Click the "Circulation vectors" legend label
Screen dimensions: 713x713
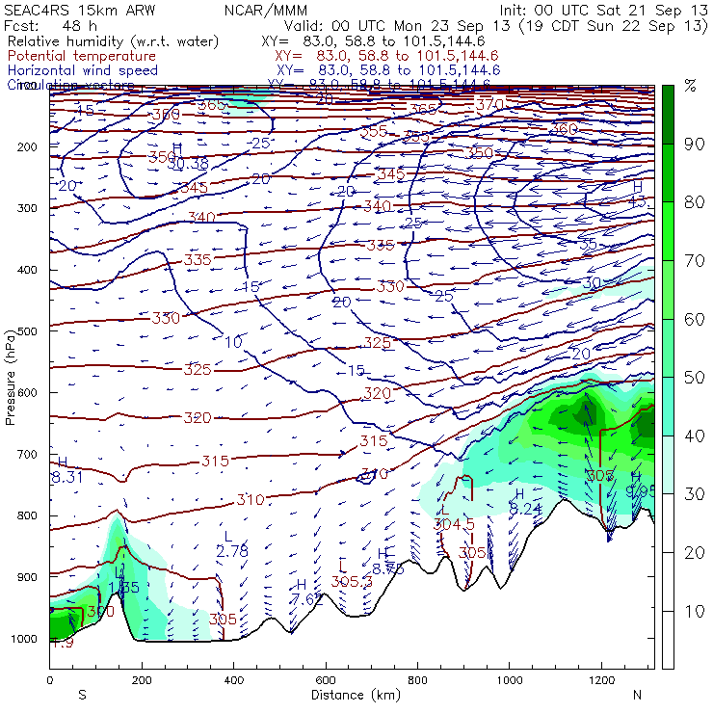coord(70,85)
